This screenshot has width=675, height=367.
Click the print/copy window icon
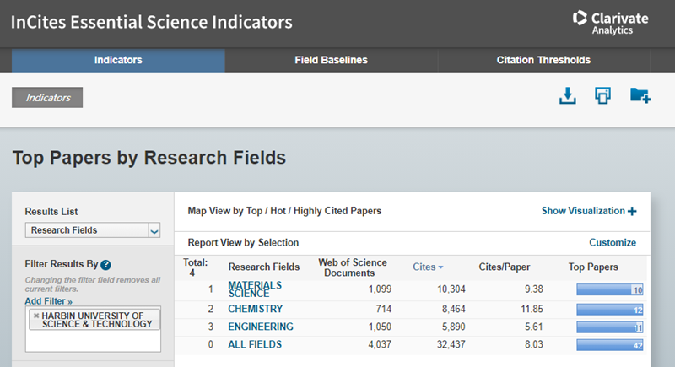602,96
